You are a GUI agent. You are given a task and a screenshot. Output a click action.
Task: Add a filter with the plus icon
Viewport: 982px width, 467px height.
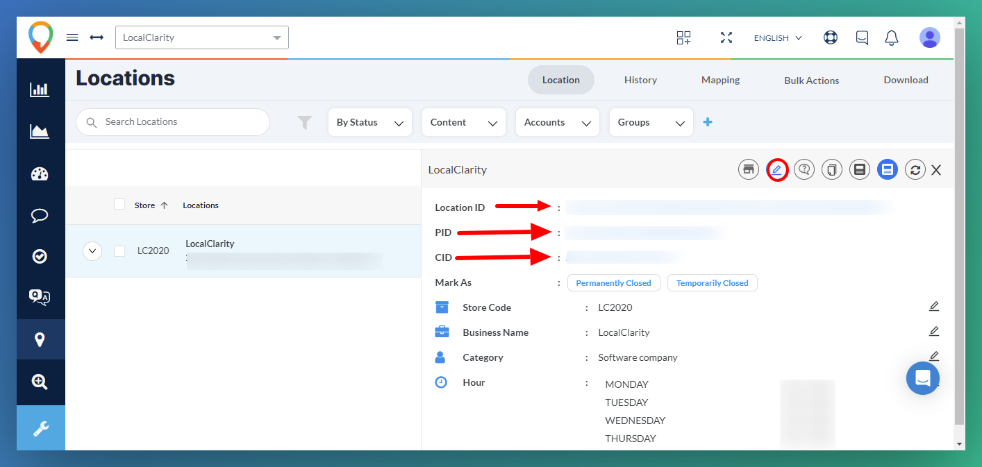click(x=708, y=122)
